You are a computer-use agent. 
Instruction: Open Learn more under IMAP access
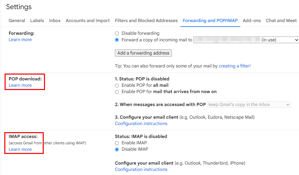click(20, 149)
